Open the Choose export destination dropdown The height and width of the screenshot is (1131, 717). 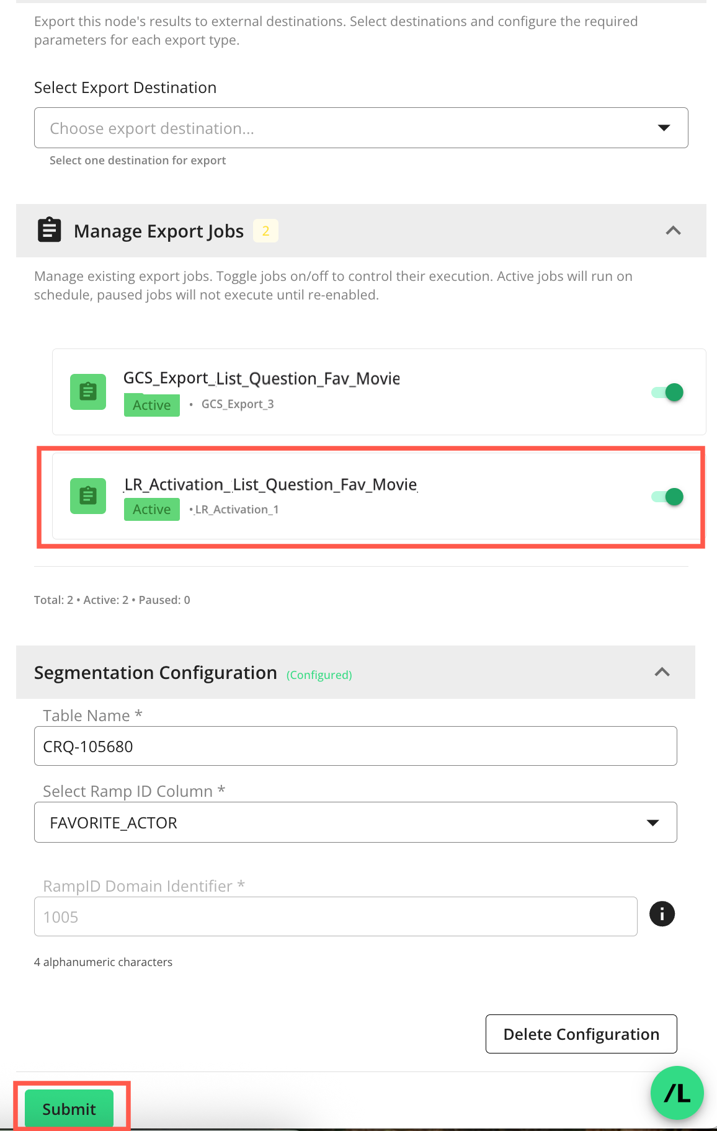click(x=361, y=128)
